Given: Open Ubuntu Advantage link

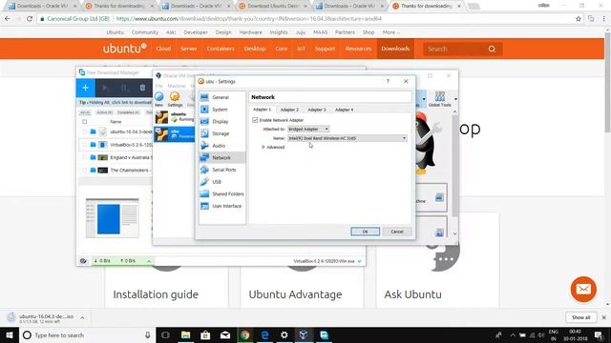Looking at the screenshot, I should [x=295, y=294].
